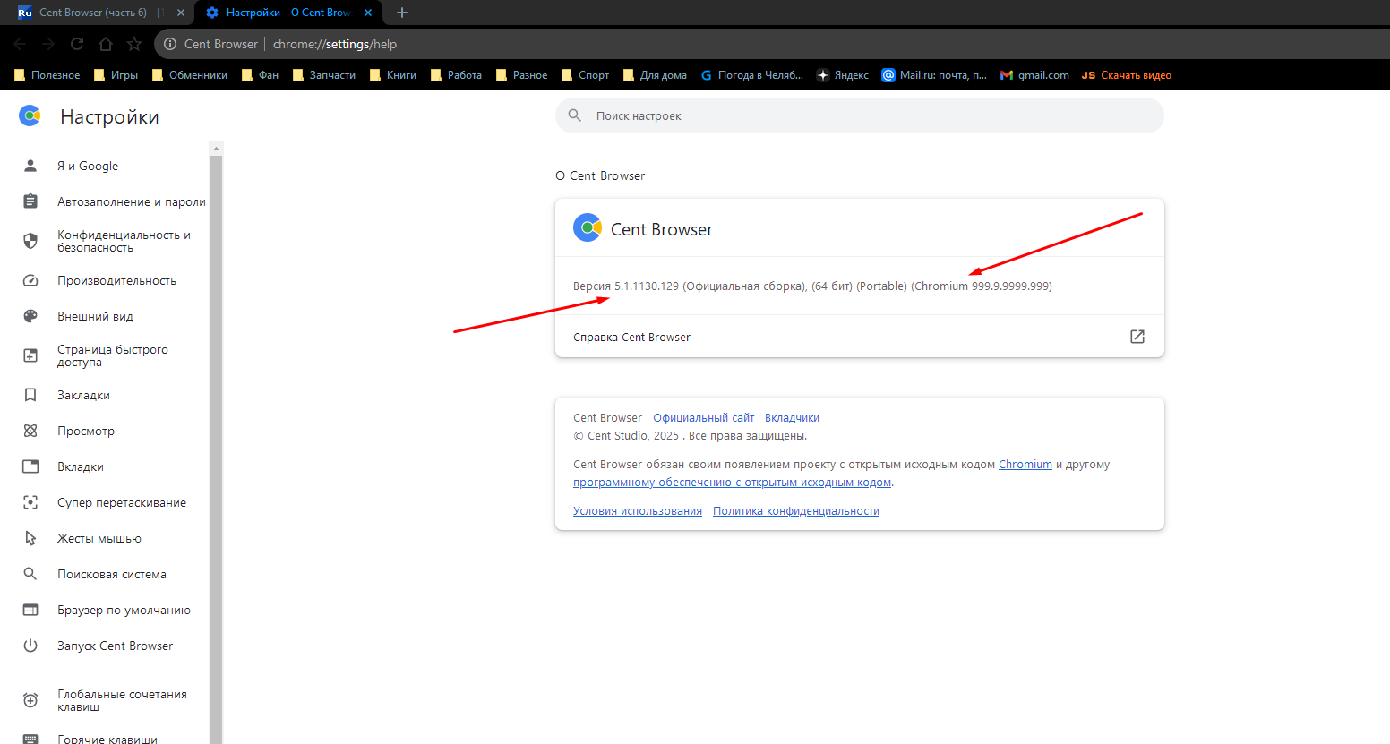1390x744 pixels.
Task: Open new tab with plus icon
Action: [x=402, y=13]
